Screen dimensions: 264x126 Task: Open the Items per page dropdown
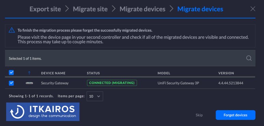95,96
